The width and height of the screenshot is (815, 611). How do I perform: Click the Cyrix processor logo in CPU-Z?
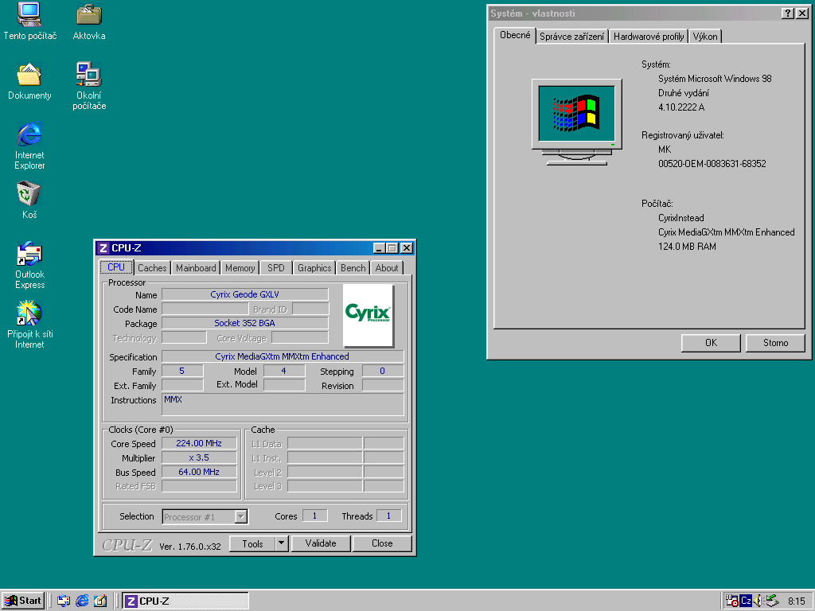pyautogui.click(x=369, y=315)
